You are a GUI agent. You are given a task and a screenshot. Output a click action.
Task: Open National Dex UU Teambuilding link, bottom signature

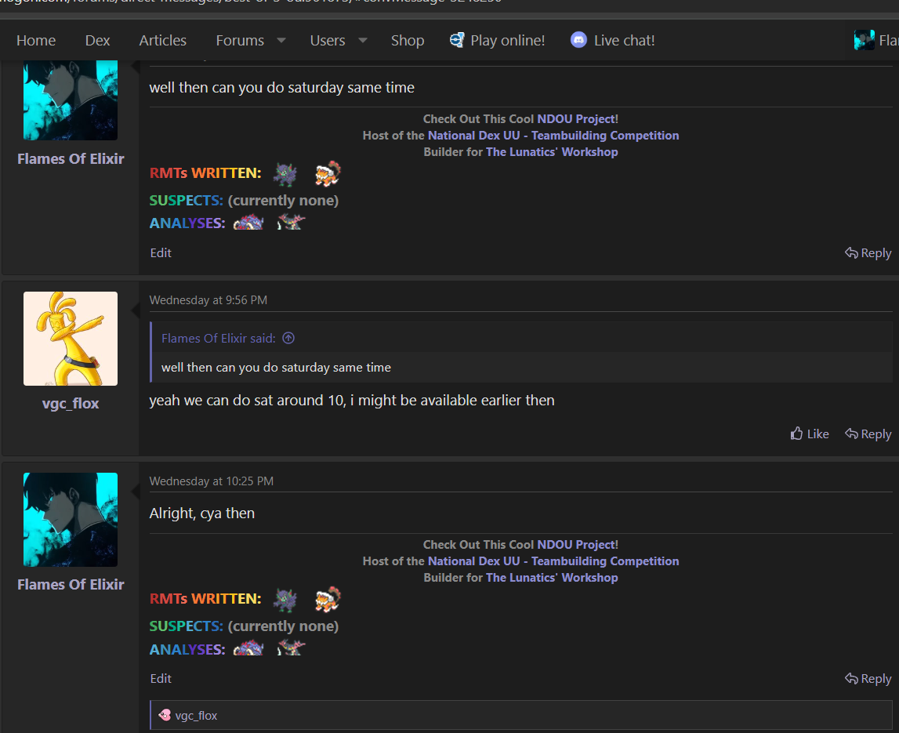(x=553, y=561)
